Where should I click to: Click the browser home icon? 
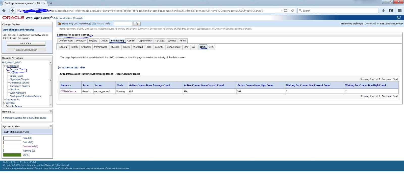pyautogui.click(x=4, y=11)
